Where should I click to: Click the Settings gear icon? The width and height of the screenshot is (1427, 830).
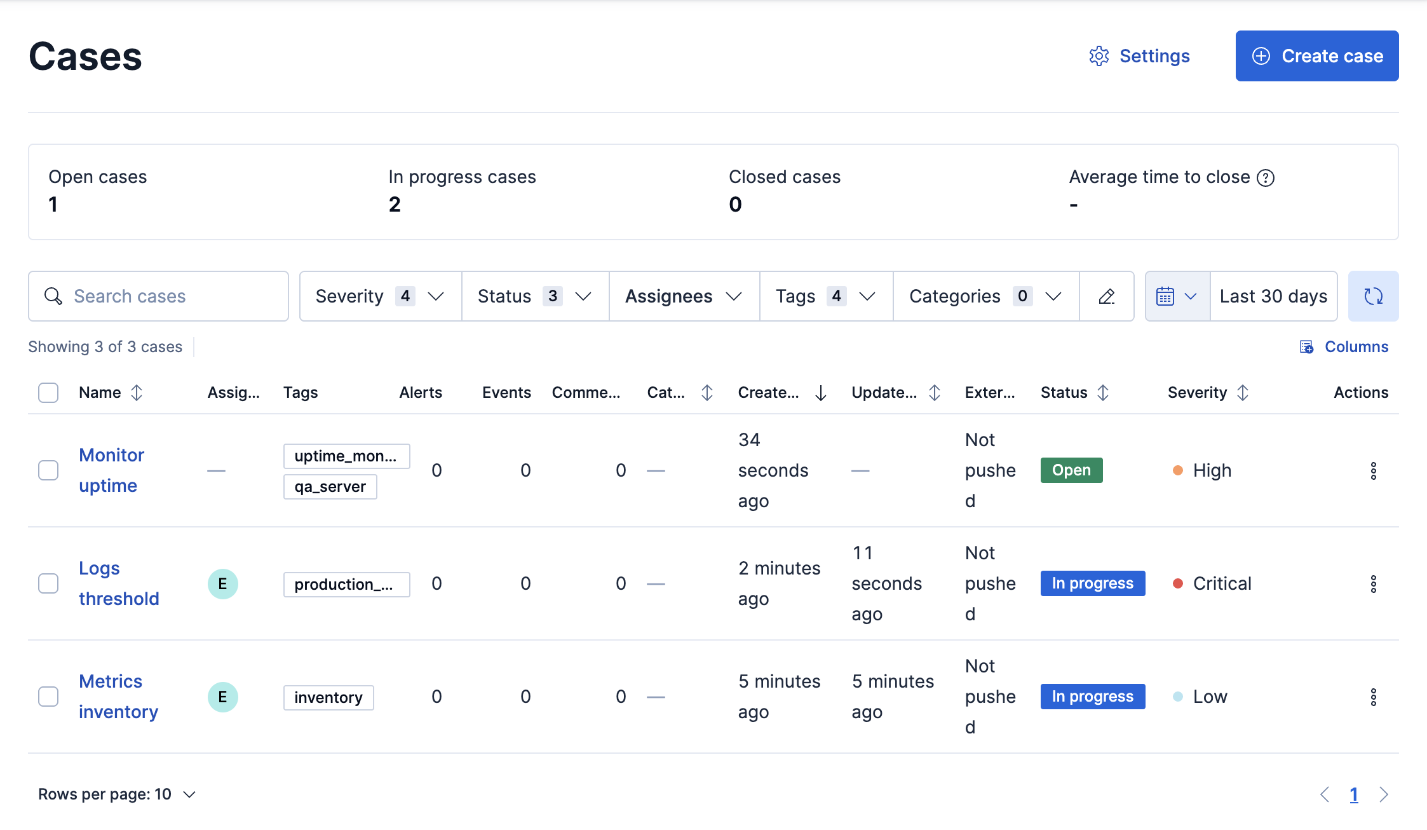(1100, 56)
